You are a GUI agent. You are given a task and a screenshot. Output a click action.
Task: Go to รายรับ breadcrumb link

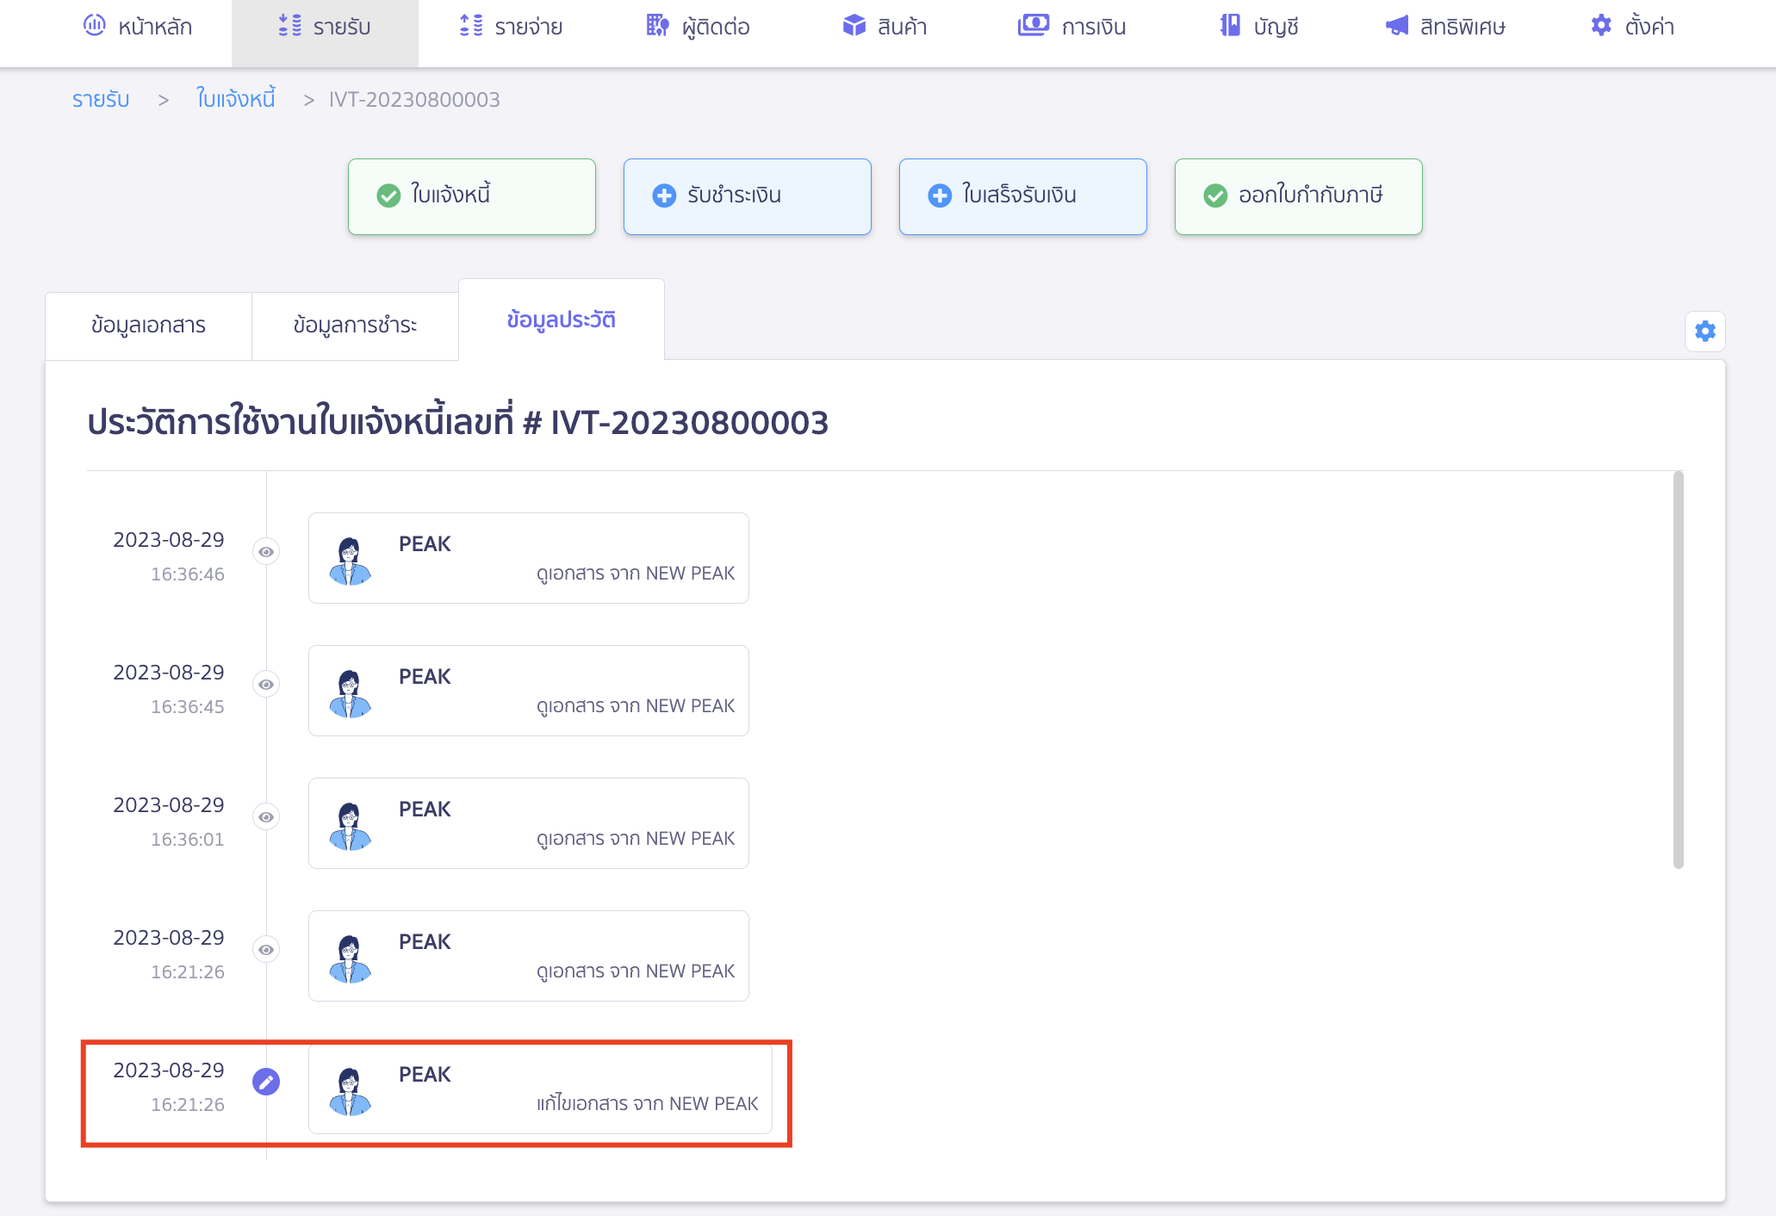(101, 100)
